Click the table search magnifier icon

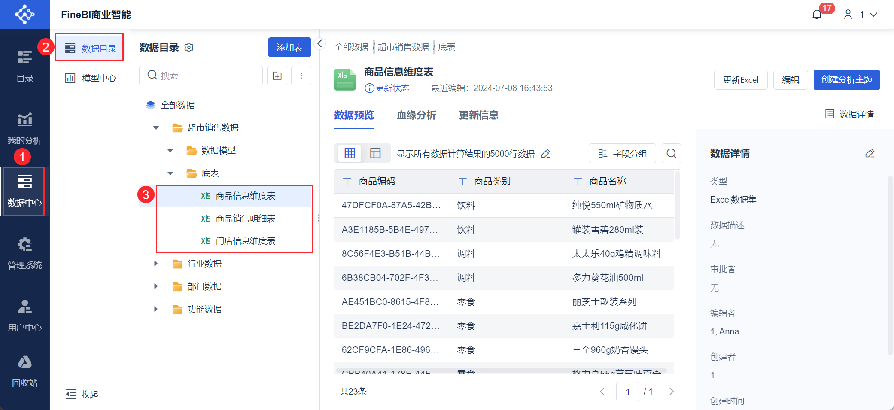click(672, 153)
